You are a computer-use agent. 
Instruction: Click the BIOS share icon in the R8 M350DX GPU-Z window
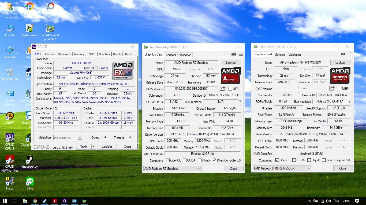(332, 88)
